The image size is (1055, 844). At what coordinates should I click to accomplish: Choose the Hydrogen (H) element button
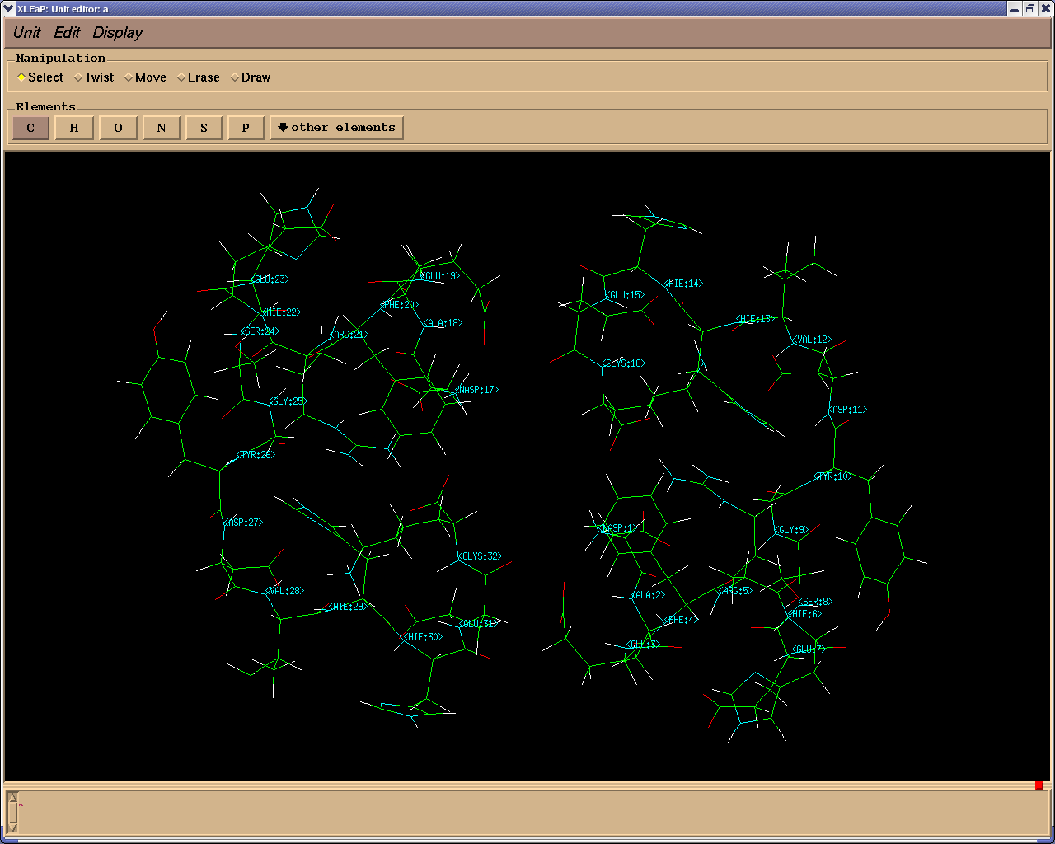coord(74,128)
